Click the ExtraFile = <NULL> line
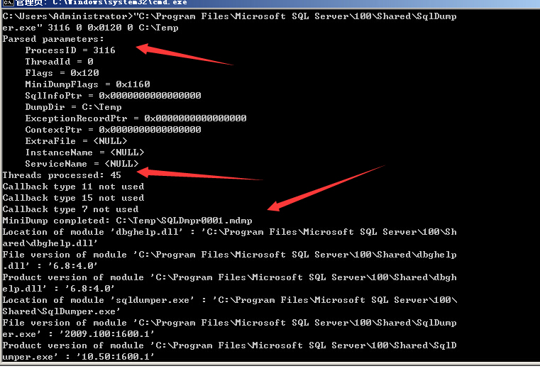 [76, 141]
